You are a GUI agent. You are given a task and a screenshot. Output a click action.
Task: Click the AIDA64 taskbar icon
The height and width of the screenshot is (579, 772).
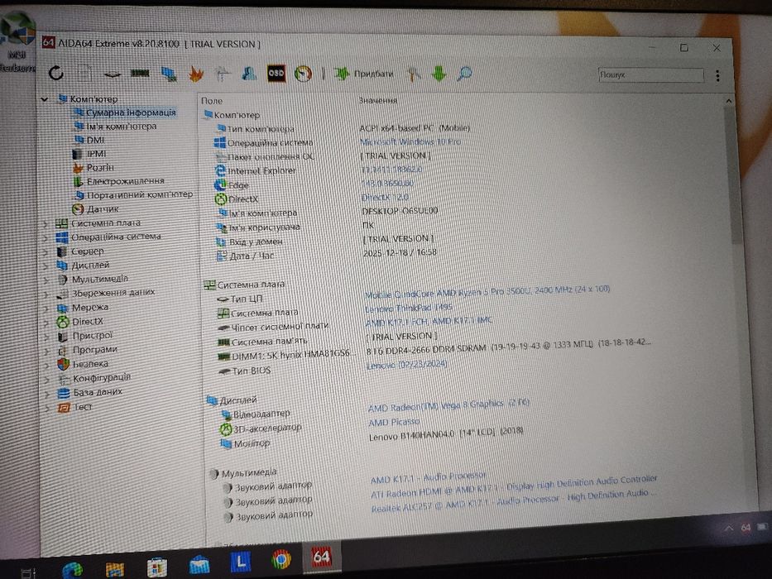[322, 557]
